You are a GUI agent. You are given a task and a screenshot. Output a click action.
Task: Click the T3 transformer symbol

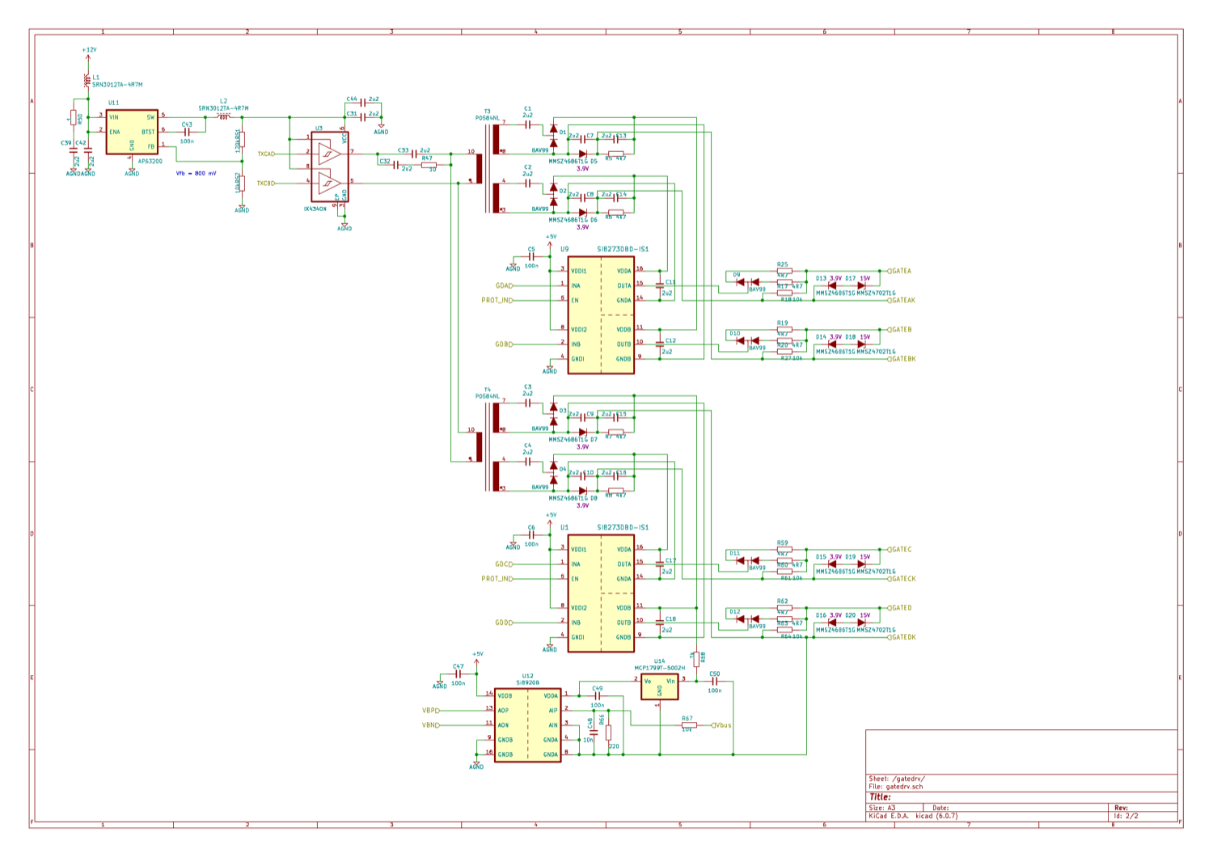(x=487, y=168)
